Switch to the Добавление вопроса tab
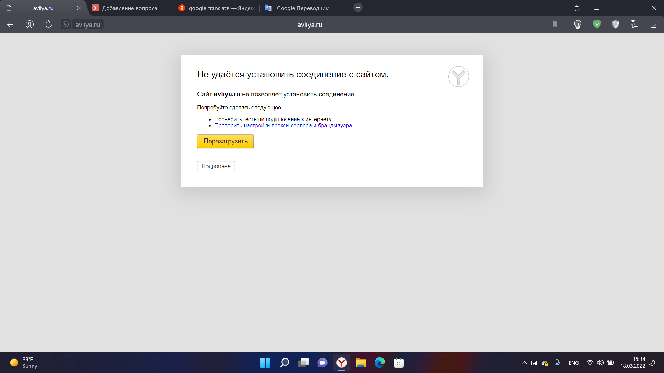This screenshot has width=664, height=373. click(130, 8)
